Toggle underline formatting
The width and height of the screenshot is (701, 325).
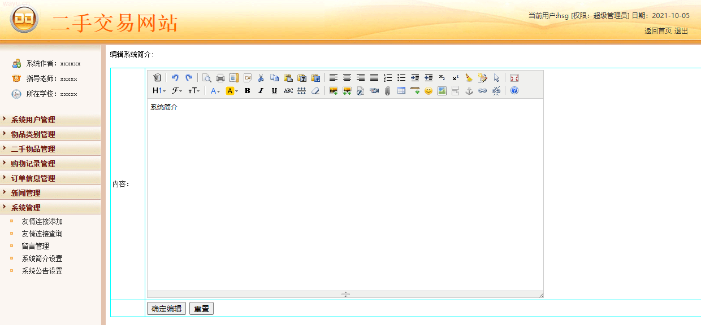coord(274,91)
